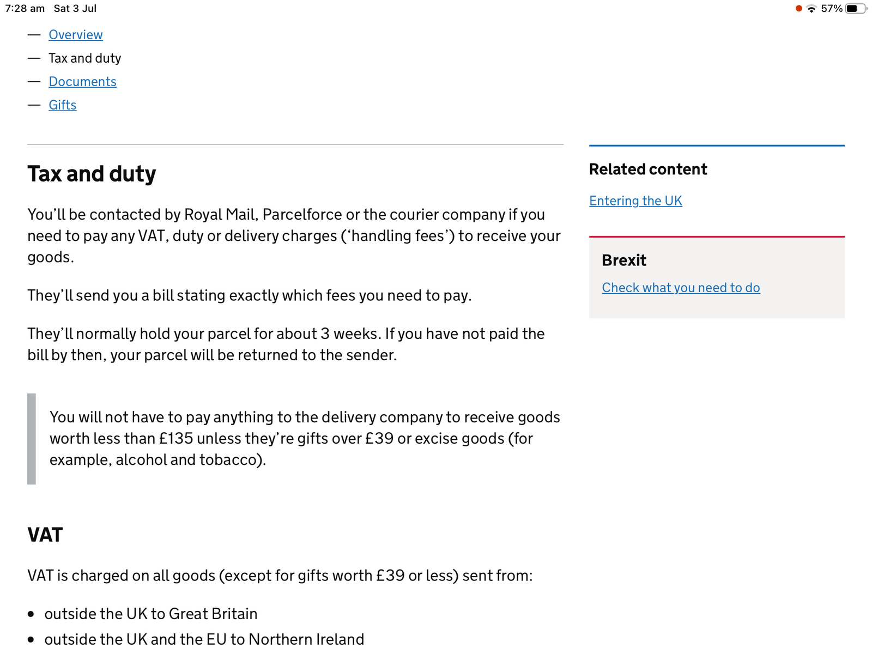The height and width of the screenshot is (654, 872).
Task: Tap the red recording indicator dot
Action: pos(798,9)
